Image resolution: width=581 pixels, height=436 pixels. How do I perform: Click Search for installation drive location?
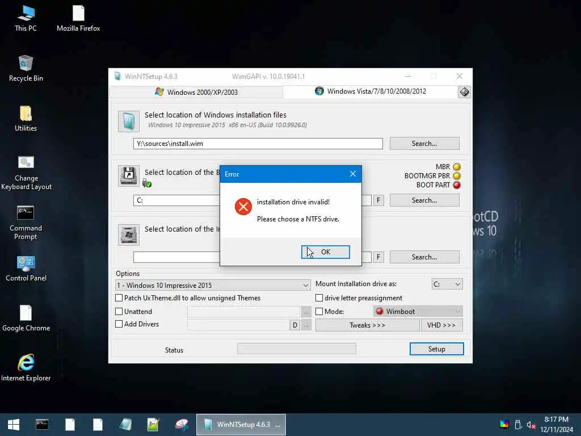coord(424,257)
